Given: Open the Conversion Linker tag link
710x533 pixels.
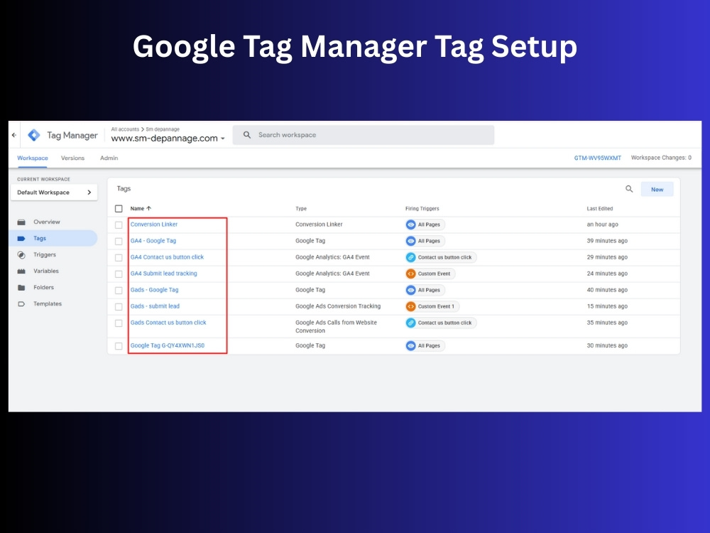Looking at the screenshot, I should pos(154,225).
